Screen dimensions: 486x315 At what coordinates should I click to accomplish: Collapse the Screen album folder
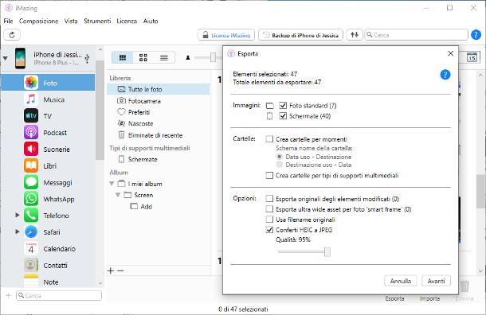pos(118,195)
